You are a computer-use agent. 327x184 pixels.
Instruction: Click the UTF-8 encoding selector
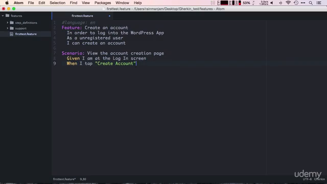(307, 179)
